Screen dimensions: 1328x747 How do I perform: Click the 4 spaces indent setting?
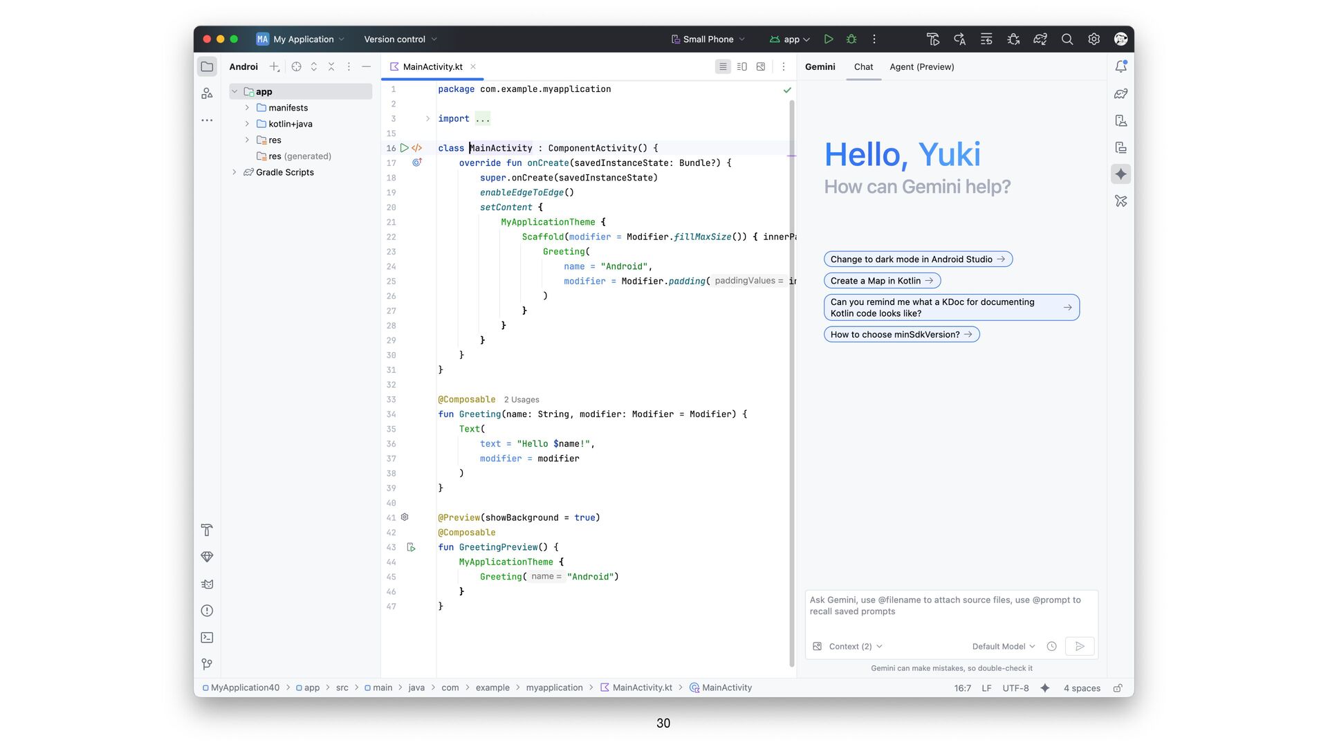pyautogui.click(x=1082, y=688)
